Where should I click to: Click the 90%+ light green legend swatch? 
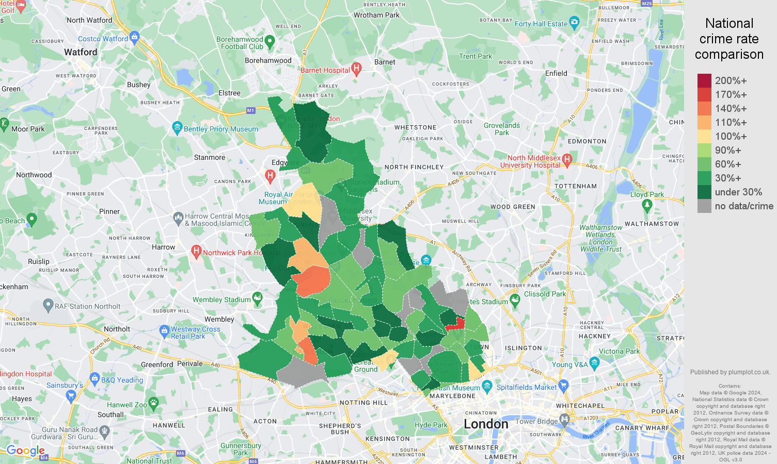click(704, 150)
